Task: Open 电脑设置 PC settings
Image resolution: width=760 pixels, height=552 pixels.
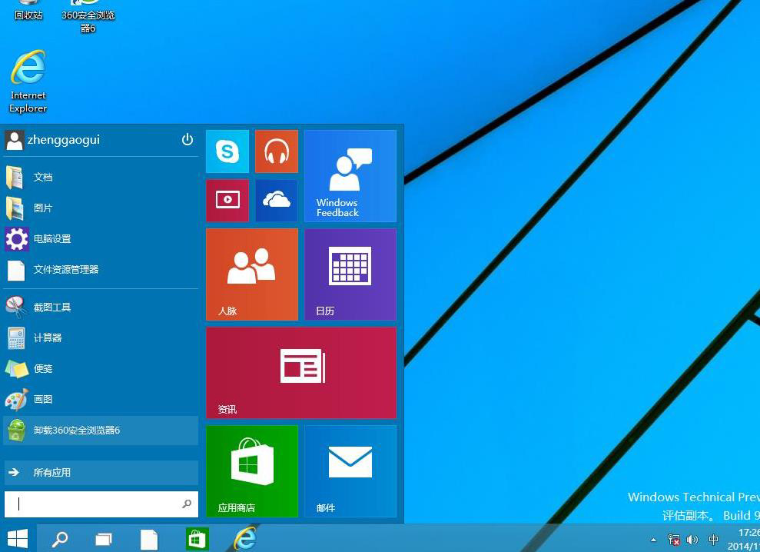Action: click(101, 238)
